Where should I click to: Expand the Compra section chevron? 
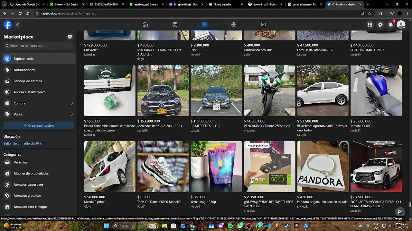point(72,103)
